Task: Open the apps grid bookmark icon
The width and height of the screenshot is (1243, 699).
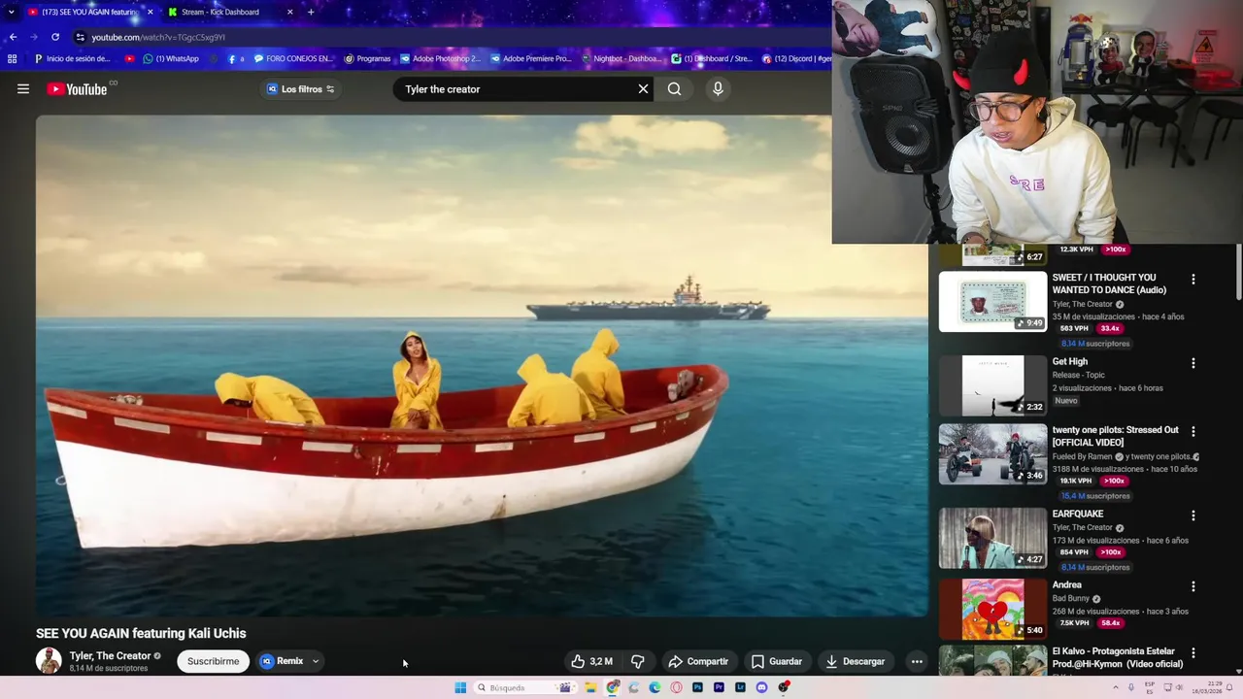Action: (x=12, y=58)
